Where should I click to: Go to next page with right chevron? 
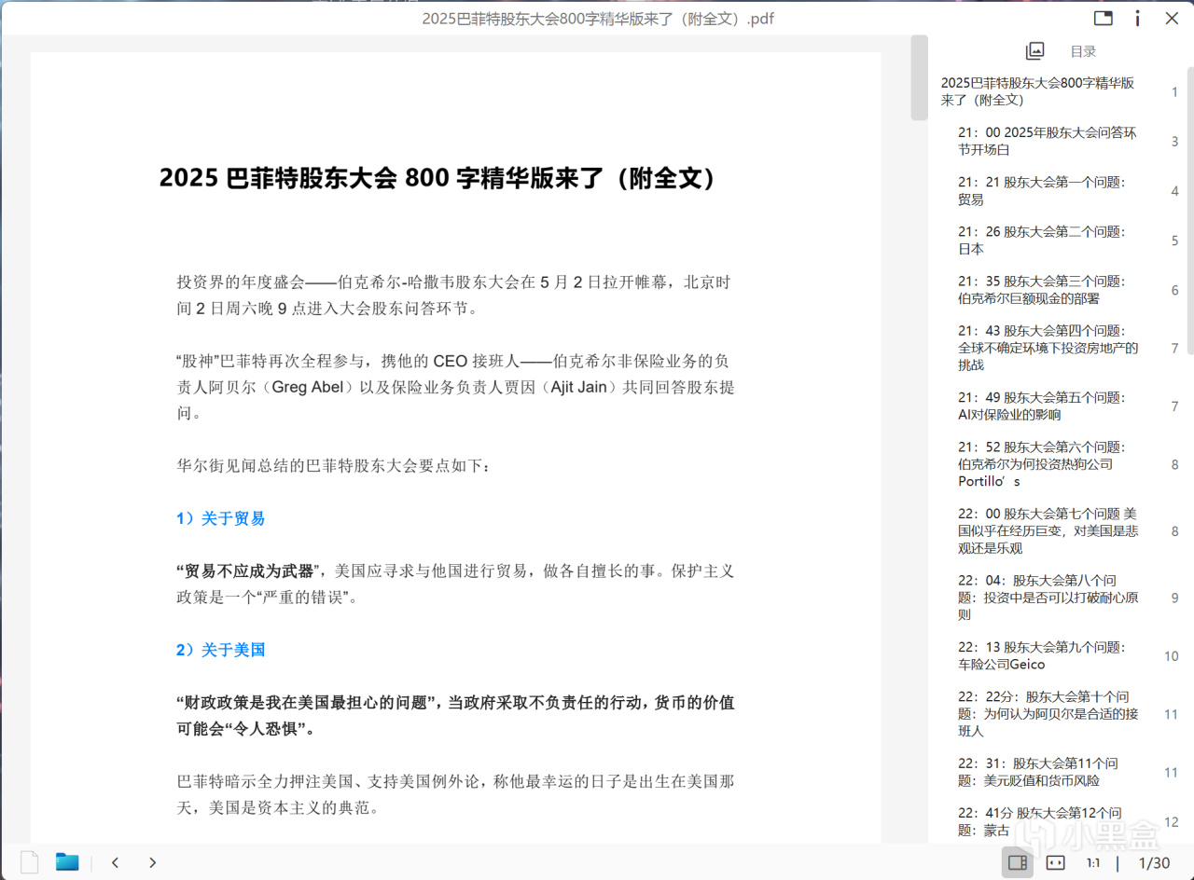coord(152,863)
